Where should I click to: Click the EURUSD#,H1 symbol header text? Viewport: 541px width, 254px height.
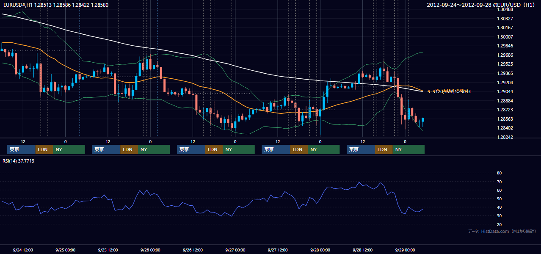click(56, 5)
